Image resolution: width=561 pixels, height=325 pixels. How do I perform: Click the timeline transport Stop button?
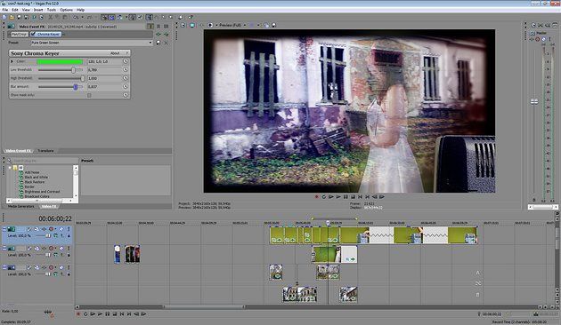(115, 314)
